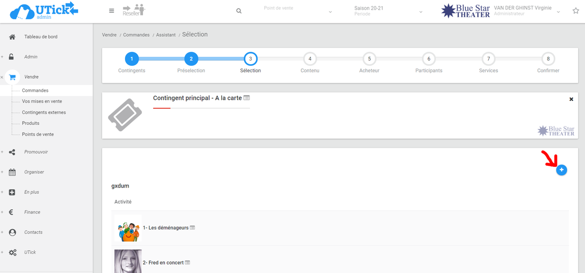Close the Contingent principal panel

coord(571,99)
